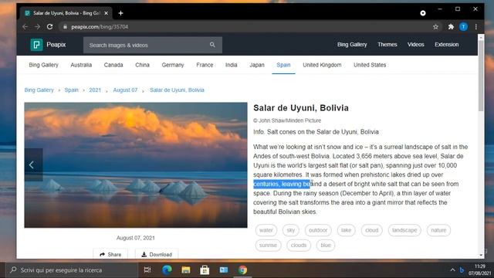The height and width of the screenshot is (278, 494).
Task: Open Bing Gallery in the top navigation
Action: 352,45
